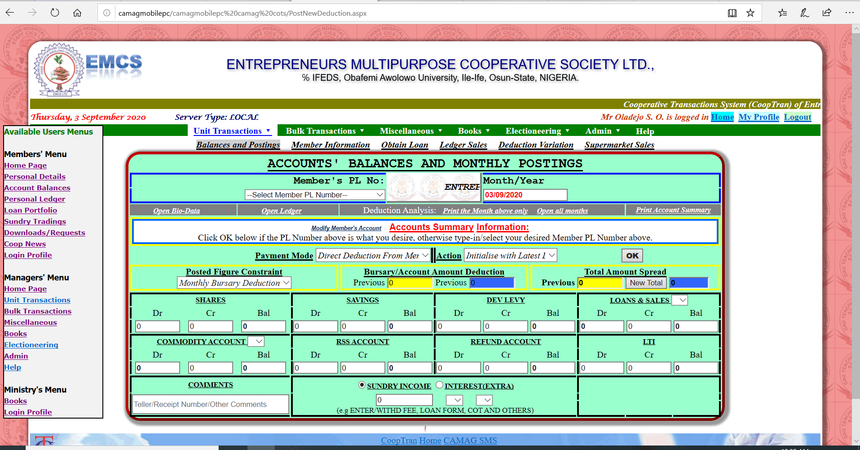Refresh the page with reload icon
Image resolution: width=860 pixels, height=450 pixels.
55,13
